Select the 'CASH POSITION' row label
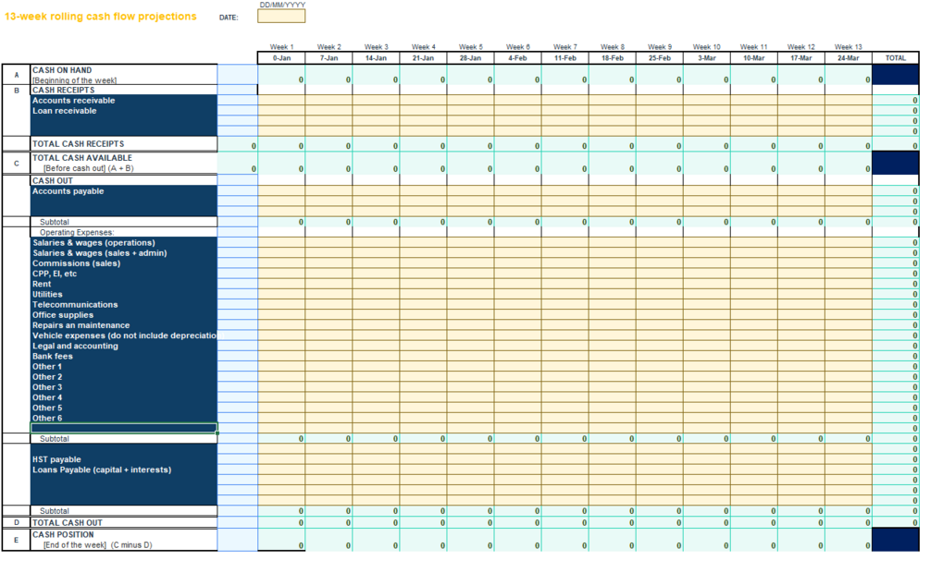The width and height of the screenshot is (930, 561). pos(63,534)
